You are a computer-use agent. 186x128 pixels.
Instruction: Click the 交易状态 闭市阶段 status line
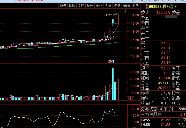pos(163,109)
